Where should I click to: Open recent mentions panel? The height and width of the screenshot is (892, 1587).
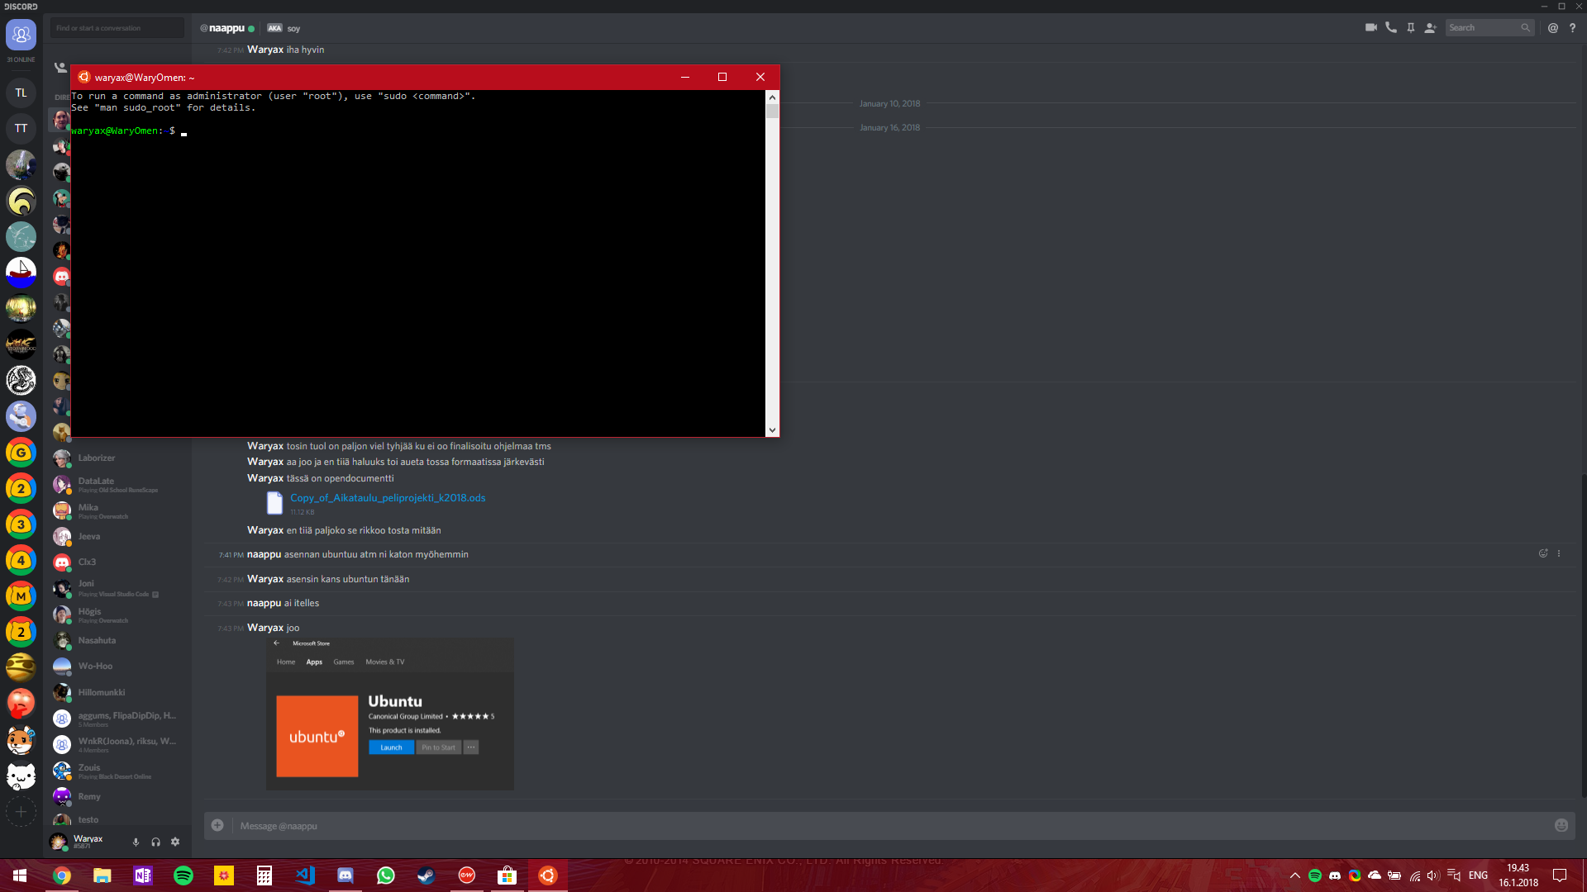click(x=1553, y=28)
